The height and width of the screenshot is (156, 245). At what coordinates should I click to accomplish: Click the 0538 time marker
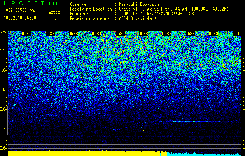190,34
